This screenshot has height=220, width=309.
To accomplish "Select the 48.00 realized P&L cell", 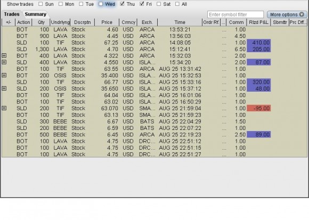I will pos(259,88).
